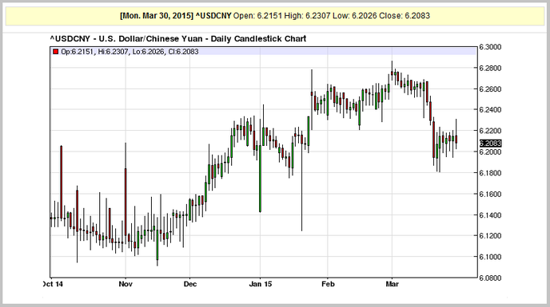Click the chart title USDCNY Daily Candlestick Chart
The height and width of the screenshot is (307, 550).
178,38
